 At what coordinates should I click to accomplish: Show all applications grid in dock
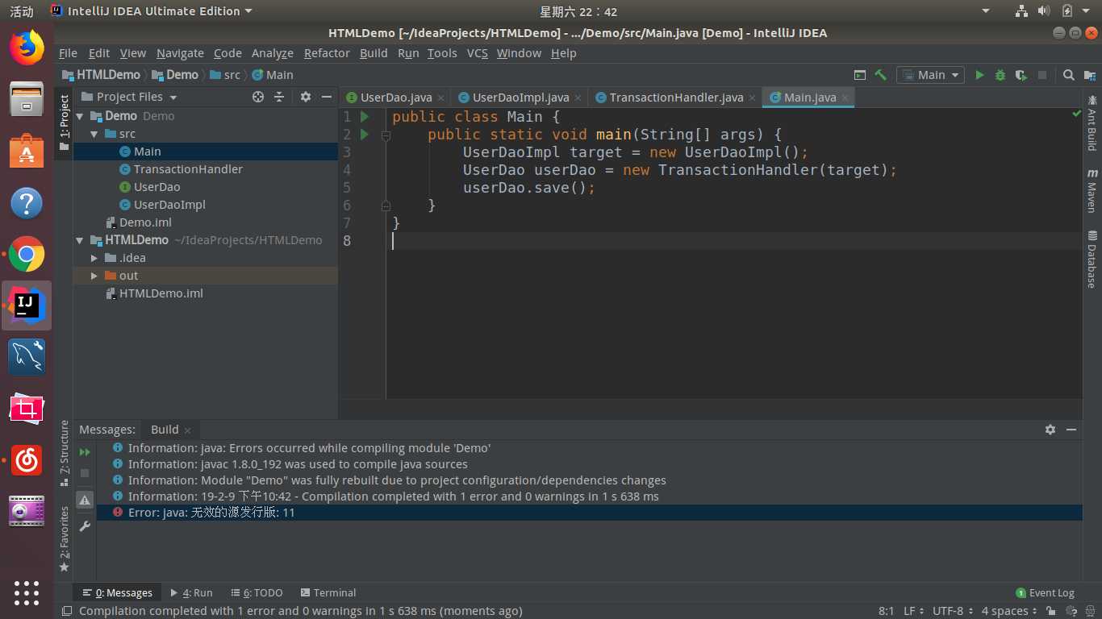(x=27, y=592)
